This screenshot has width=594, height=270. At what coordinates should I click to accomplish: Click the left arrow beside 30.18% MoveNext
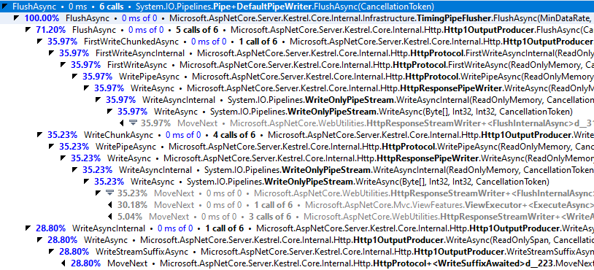pos(110,205)
